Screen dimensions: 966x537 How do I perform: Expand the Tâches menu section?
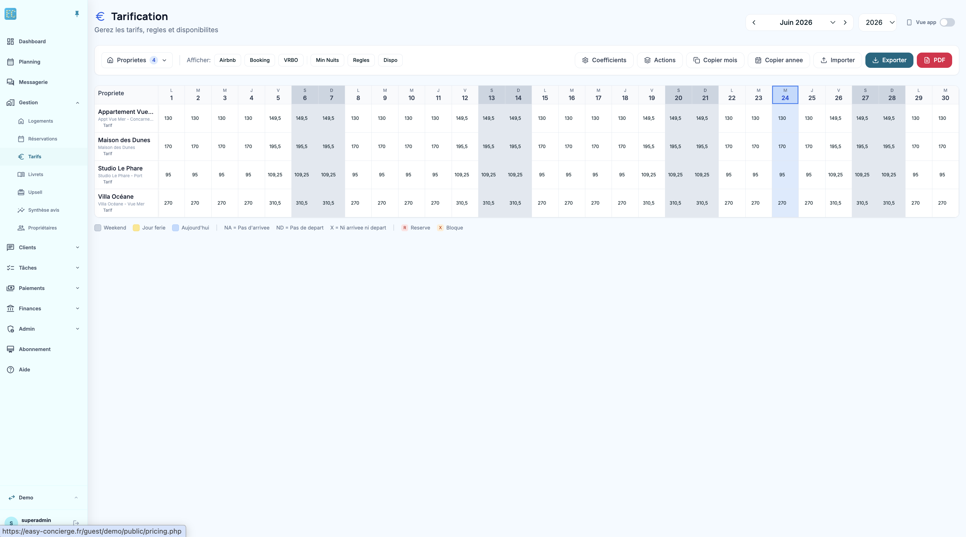(x=78, y=268)
